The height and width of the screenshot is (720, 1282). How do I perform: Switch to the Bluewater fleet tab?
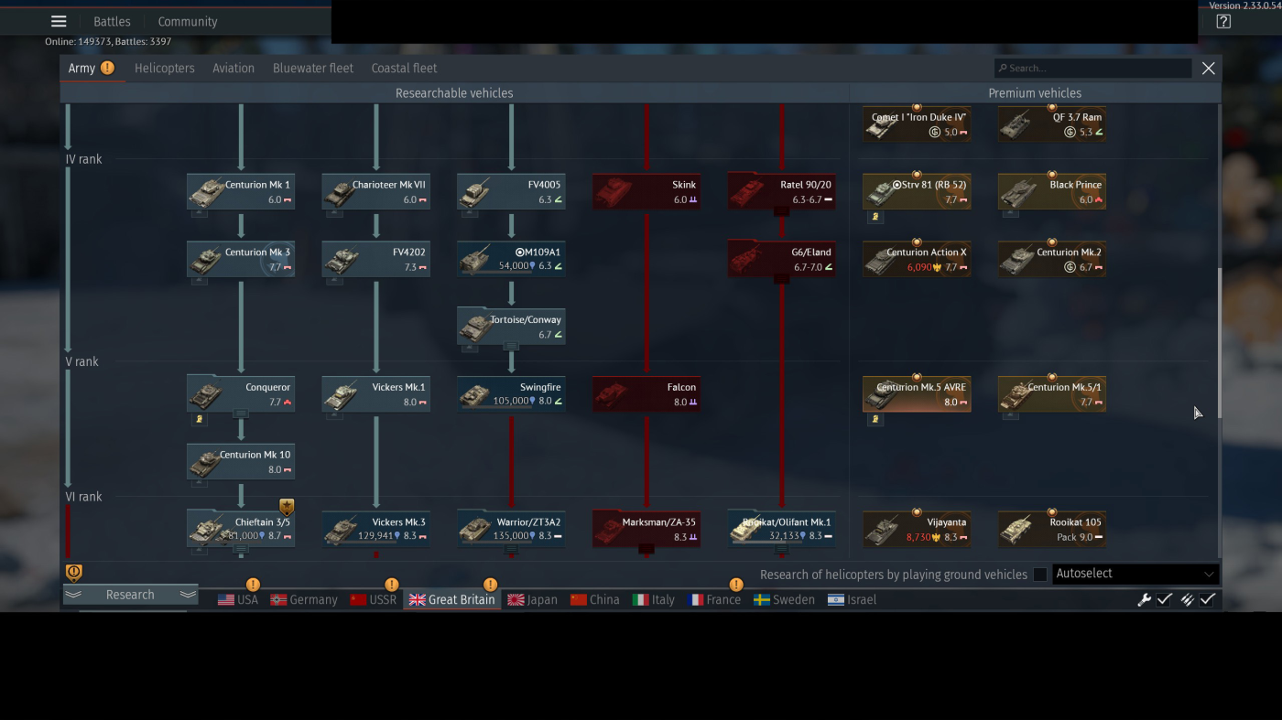pyautogui.click(x=313, y=68)
